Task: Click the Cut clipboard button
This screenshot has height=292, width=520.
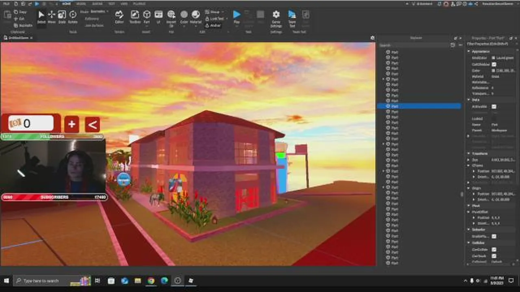Action: (x=19, y=19)
